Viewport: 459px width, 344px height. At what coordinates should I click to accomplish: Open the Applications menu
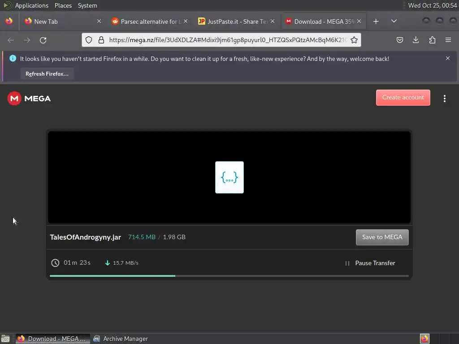[32, 5]
